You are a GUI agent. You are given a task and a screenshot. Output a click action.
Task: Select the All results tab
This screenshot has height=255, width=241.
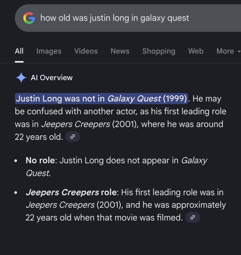click(19, 51)
